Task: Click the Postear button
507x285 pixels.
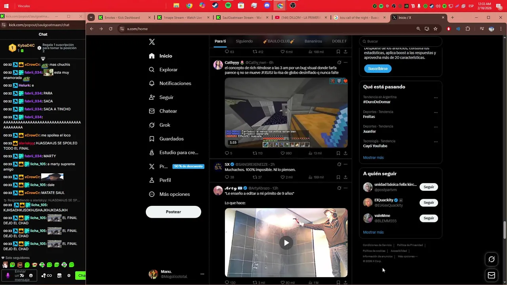Action: (173, 212)
